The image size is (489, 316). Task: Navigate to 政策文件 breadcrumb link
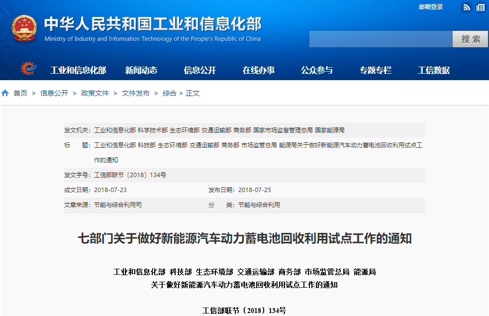pyautogui.click(x=95, y=93)
